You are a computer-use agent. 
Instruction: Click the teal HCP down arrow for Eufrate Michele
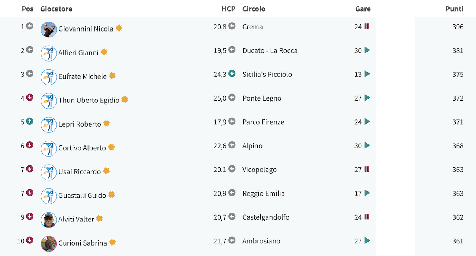tap(232, 74)
